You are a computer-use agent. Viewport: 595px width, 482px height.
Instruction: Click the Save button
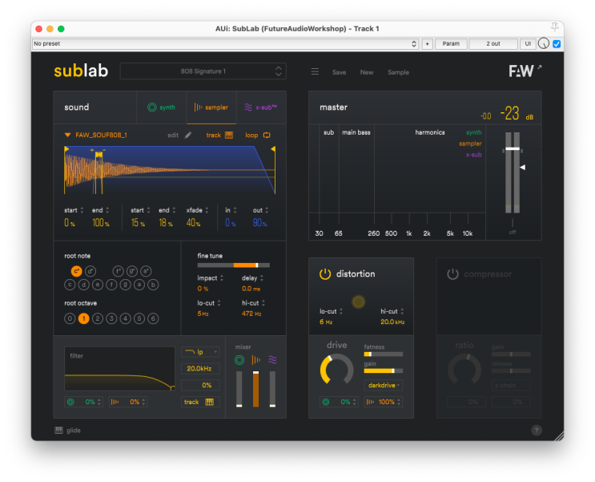tap(339, 72)
